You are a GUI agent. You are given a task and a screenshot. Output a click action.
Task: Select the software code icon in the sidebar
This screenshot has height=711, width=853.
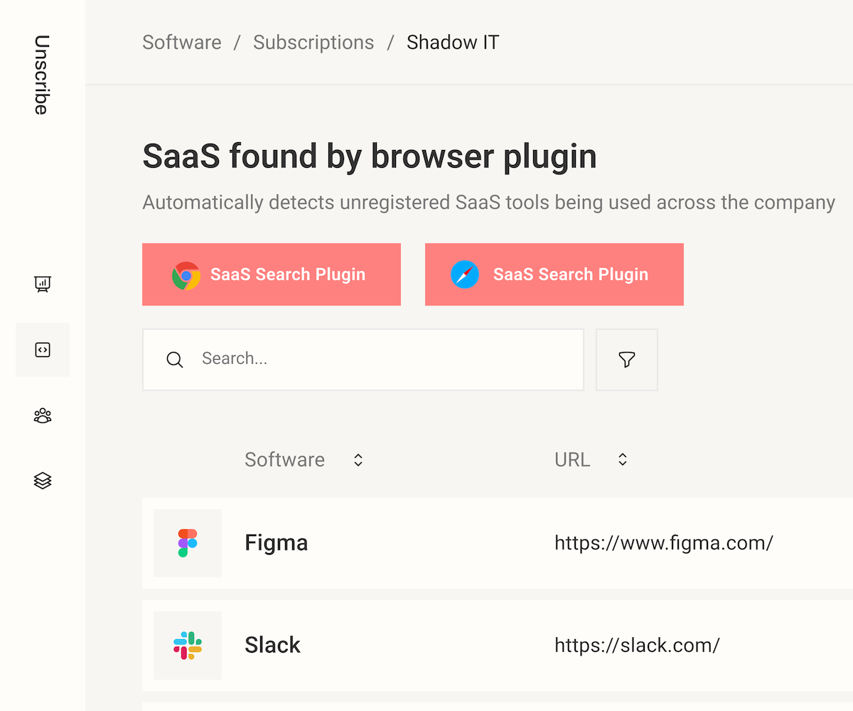click(43, 349)
